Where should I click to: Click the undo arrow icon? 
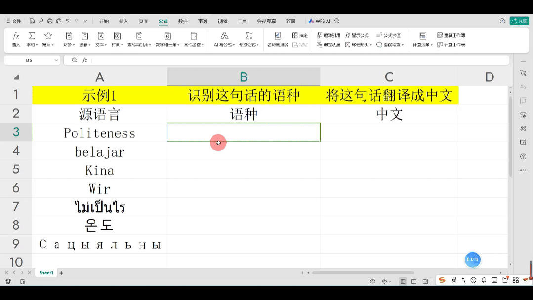[68, 21]
